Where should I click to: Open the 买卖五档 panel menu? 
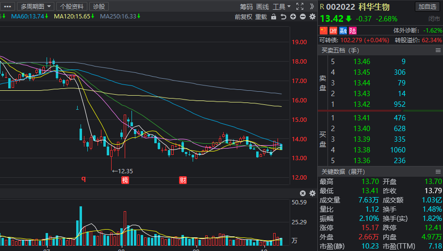[438, 50]
